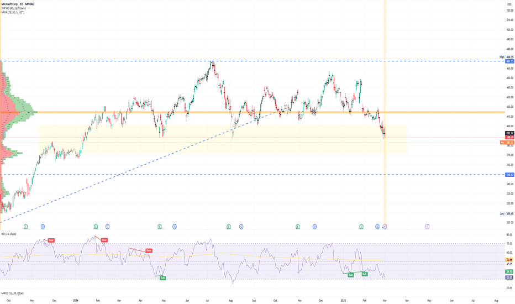This screenshot has width=515, height=304.
Task: Click the blue 467.35 price label
Action: [509, 61]
